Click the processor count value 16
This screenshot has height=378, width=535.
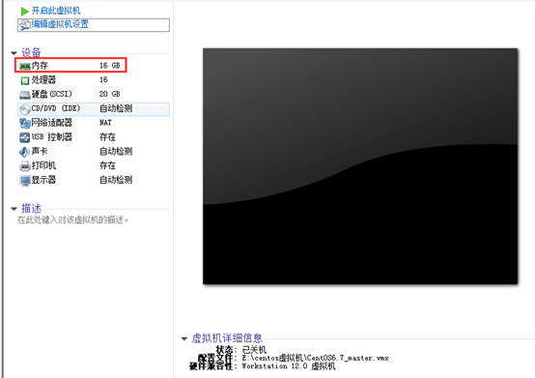[x=103, y=79]
